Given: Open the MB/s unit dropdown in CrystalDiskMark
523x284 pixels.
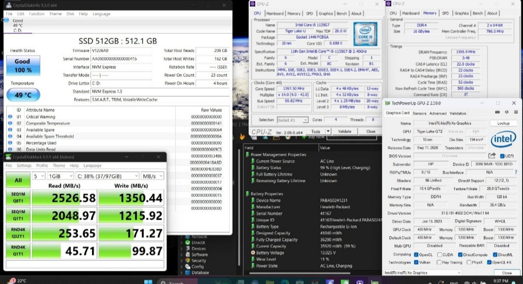Looking at the screenshot, I should (x=153, y=176).
